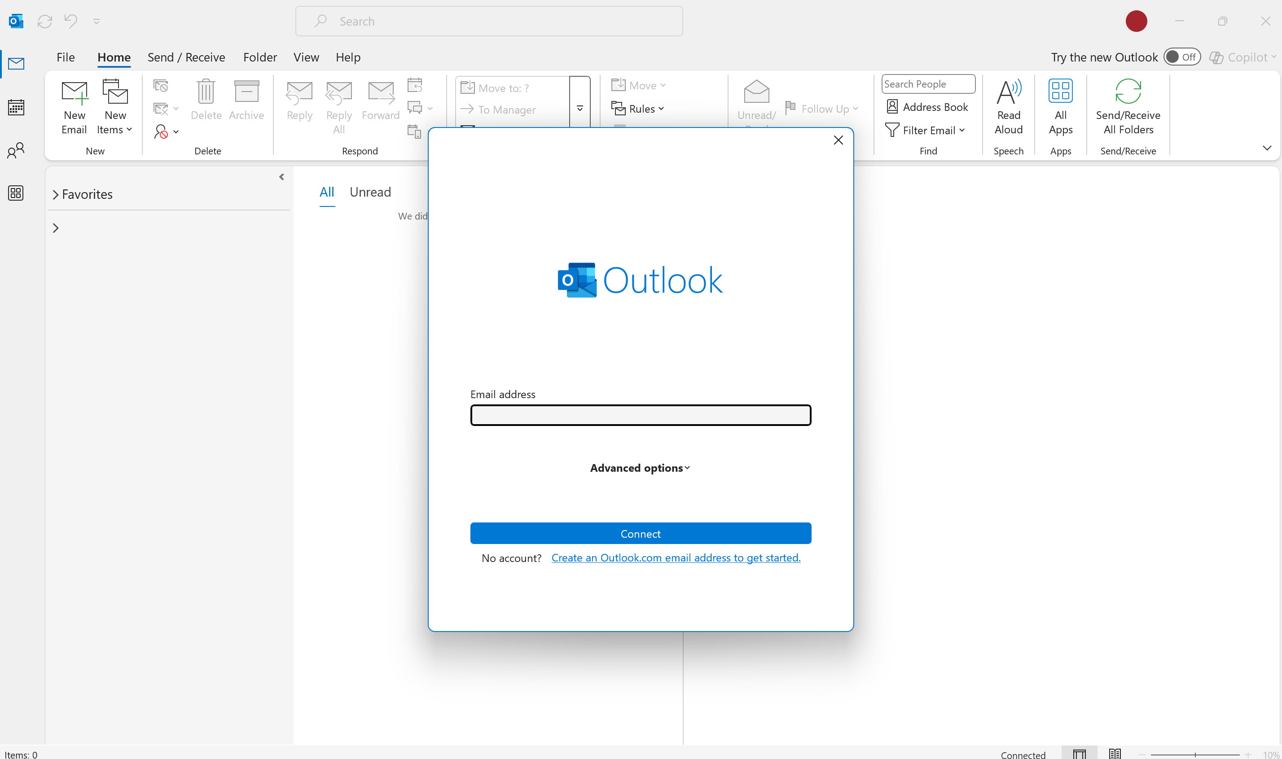Open the Address Book
The height and width of the screenshot is (759, 1282).
tap(927, 107)
